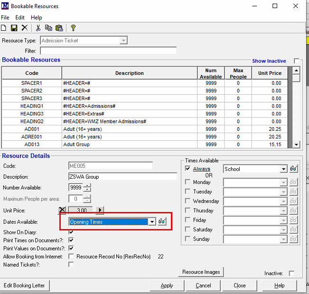This screenshot has height=294, width=309.
Task: Click the Copy toolbar icon
Action: tap(48, 28)
